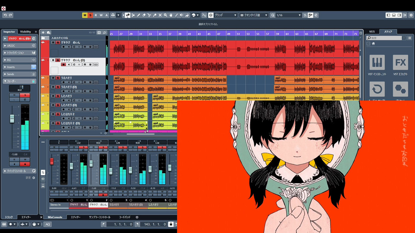Screen dimensions: 415x233
Task: Select the Zoom magnifier tool
Action: coord(166,16)
